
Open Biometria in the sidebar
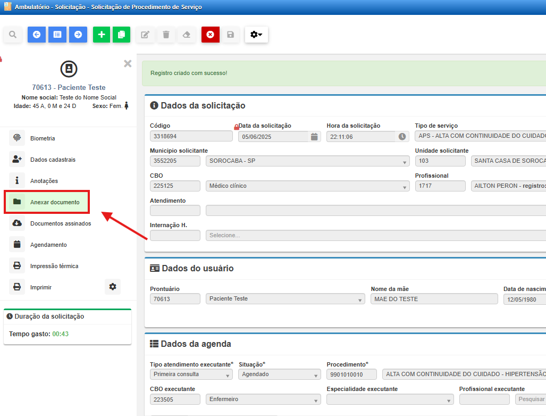(x=43, y=138)
